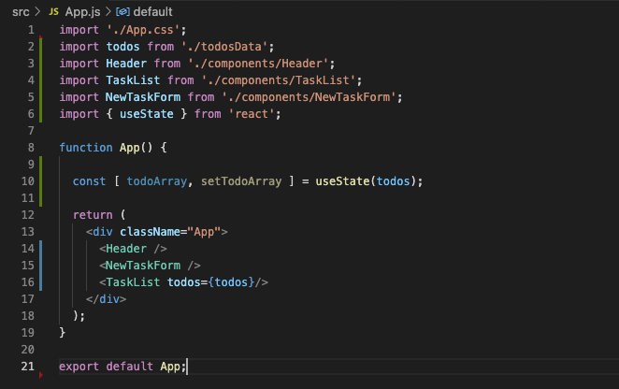Click the todoArray variable
Viewport: 619px width, 389px height.
[x=157, y=181]
